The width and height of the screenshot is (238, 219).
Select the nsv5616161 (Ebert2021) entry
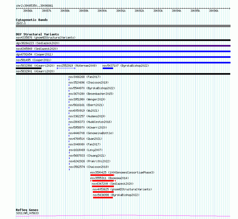(x=86, y=105)
